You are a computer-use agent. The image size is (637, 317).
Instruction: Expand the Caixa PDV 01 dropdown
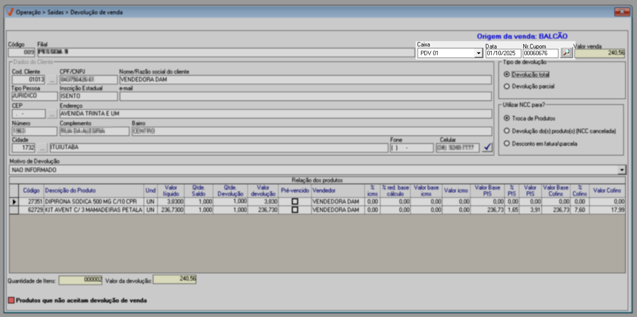478,53
